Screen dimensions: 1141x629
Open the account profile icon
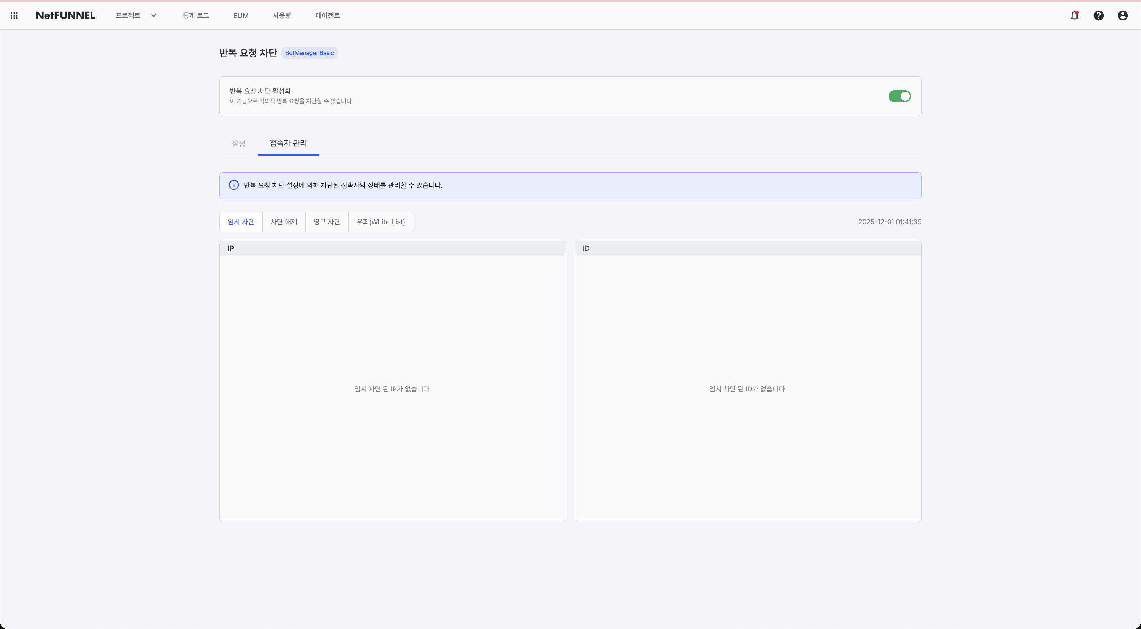point(1123,15)
